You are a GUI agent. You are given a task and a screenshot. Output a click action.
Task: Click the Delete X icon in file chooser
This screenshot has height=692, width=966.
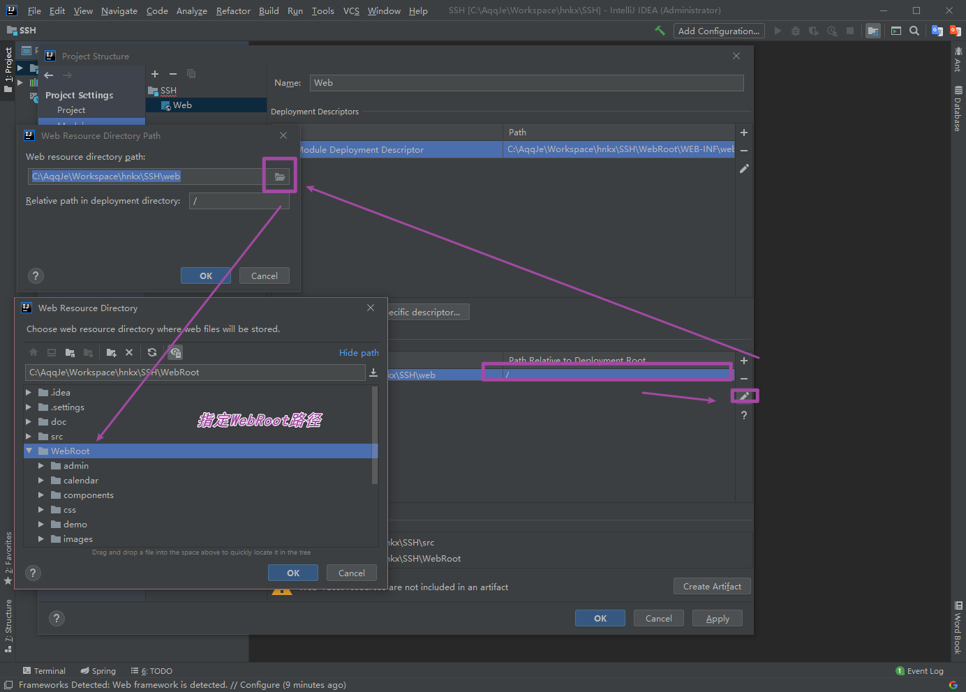coord(129,352)
